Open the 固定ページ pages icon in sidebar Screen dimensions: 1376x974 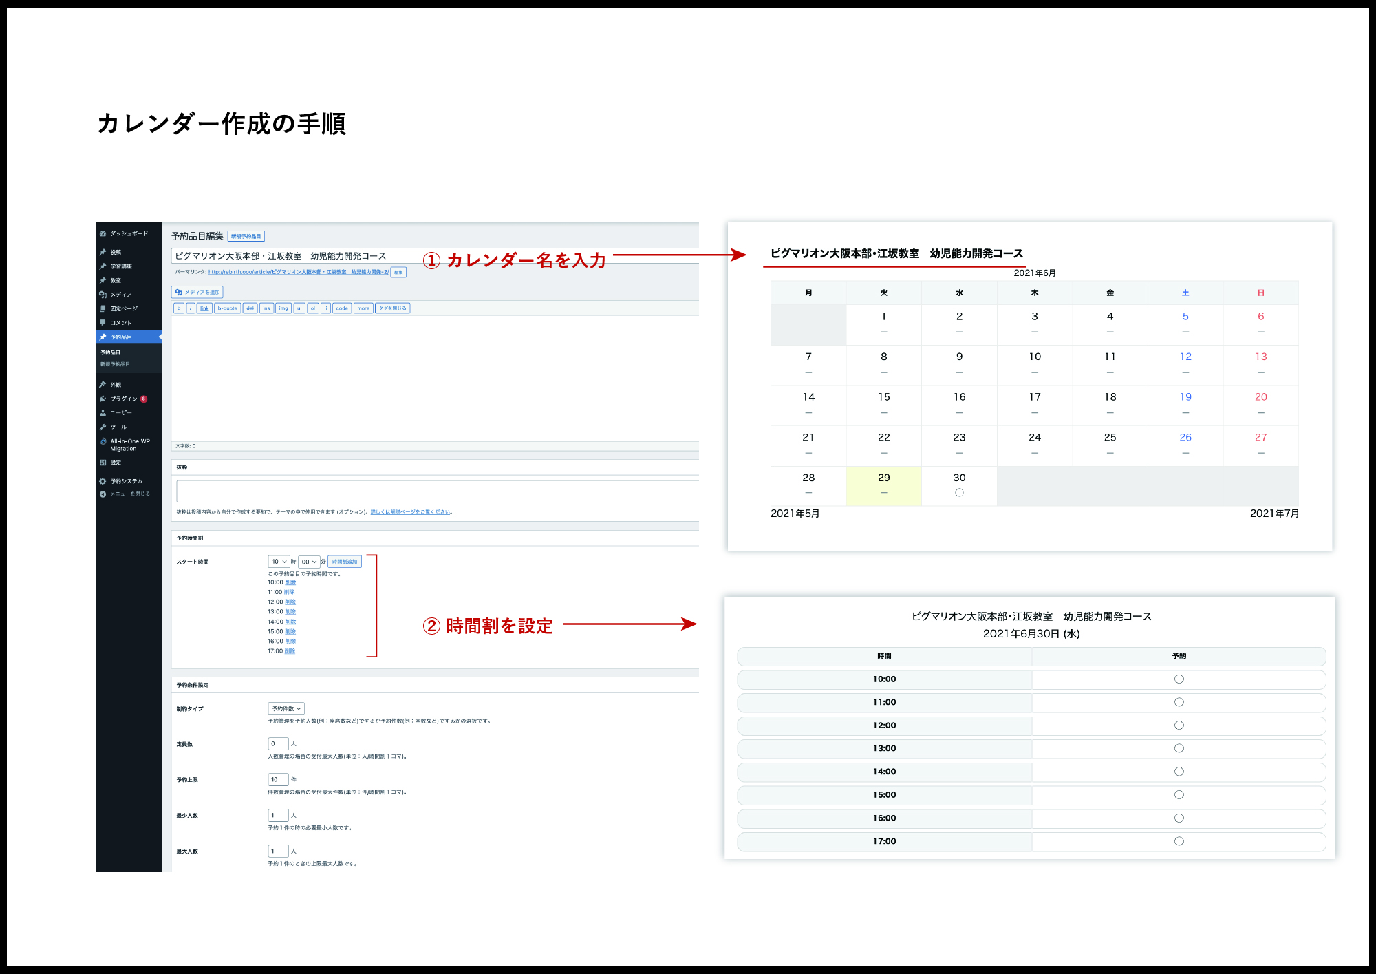click(x=103, y=309)
